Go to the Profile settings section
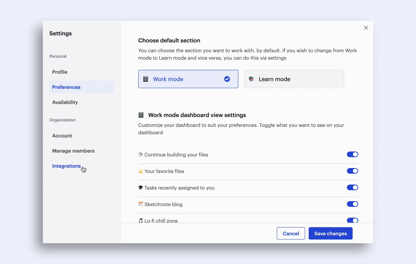416x264 pixels. [60, 72]
